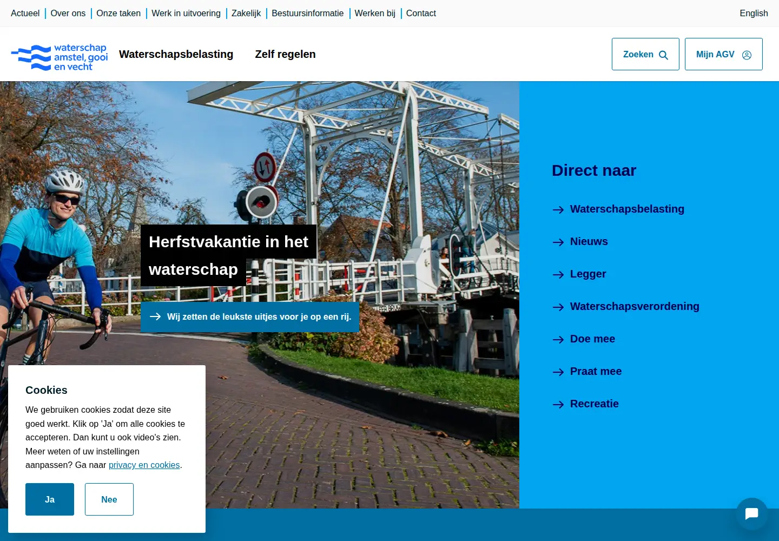This screenshot has height=541, width=779.
Task: Open the chat bubble widget
Action: point(751,514)
